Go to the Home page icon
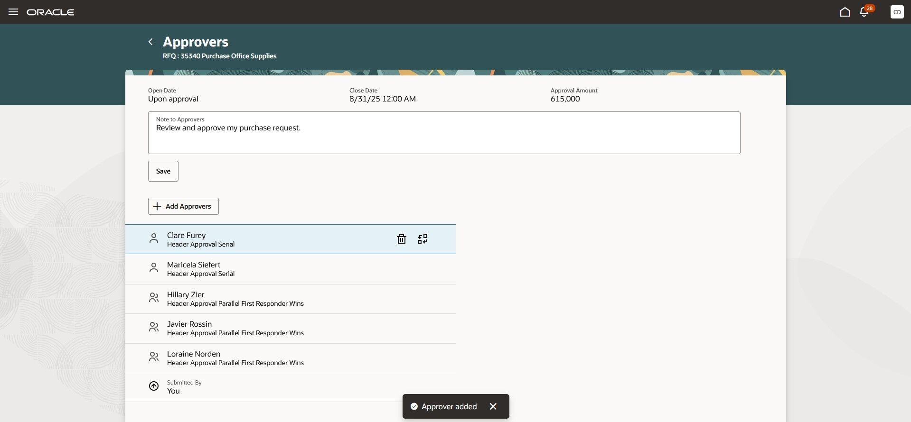The width and height of the screenshot is (911, 422). [845, 12]
